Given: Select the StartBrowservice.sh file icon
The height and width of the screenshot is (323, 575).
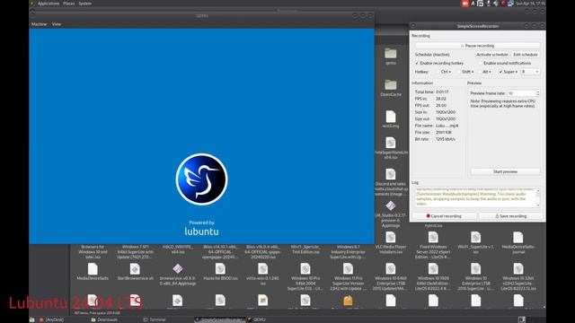Looking at the screenshot, I should [135, 269].
